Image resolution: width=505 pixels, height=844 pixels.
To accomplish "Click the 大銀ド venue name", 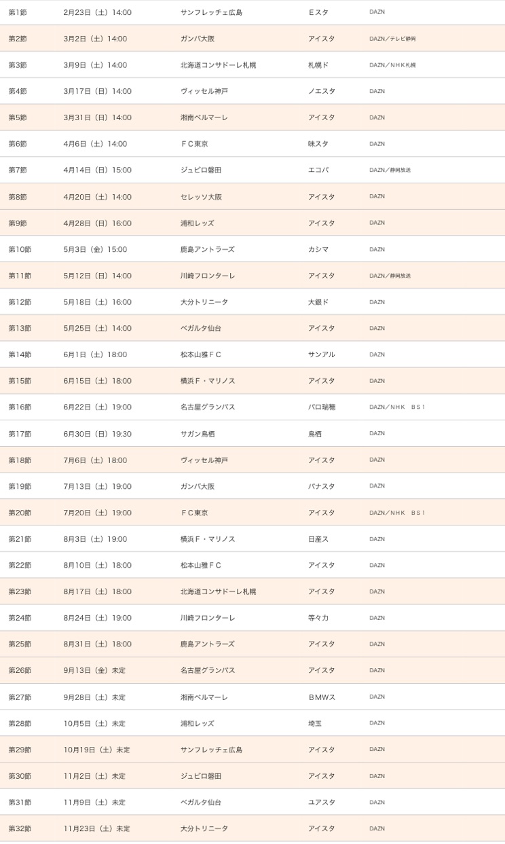I will coord(318,302).
